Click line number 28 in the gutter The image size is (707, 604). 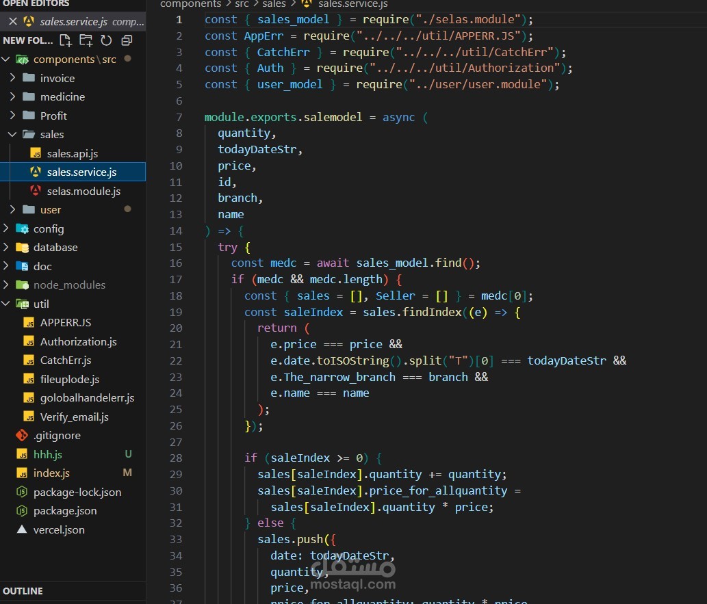176,458
